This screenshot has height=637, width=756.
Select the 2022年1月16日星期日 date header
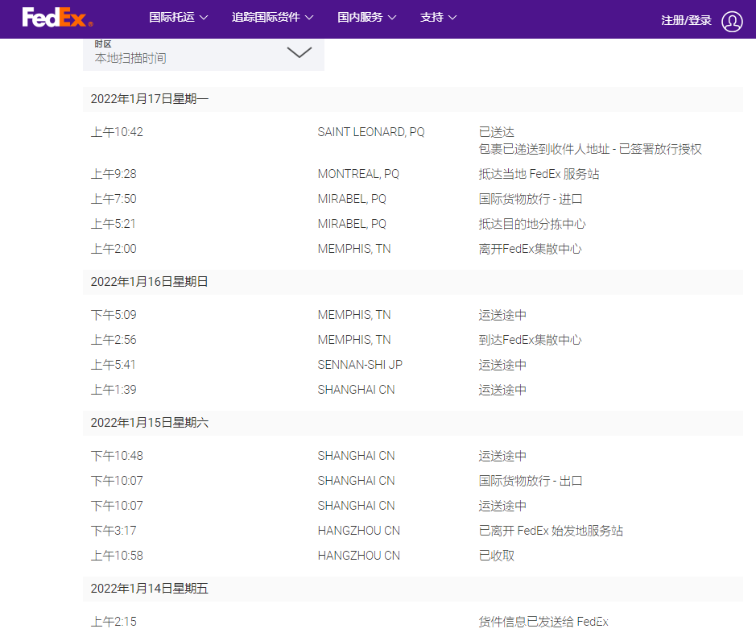[x=413, y=282]
